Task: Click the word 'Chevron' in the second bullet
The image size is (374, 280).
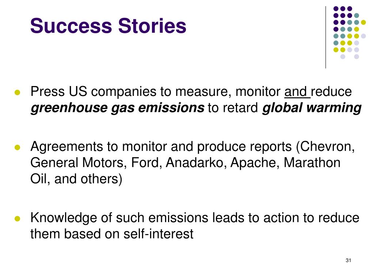Action: (325, 147)
